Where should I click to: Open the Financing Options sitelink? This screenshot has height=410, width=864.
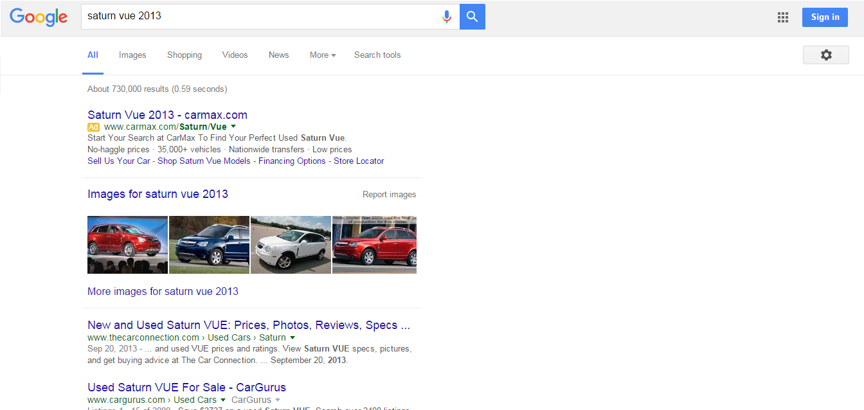pos(292,161)
